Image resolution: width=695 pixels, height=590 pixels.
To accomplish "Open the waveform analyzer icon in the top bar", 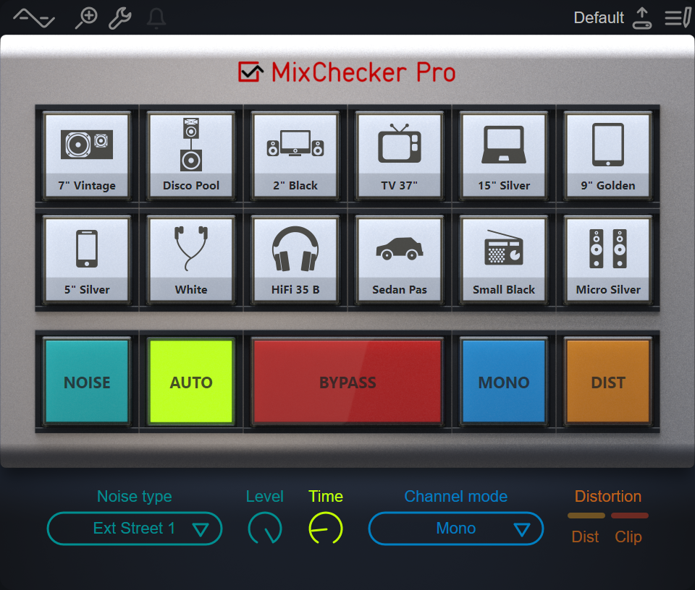I will click(x=34, y=18).
